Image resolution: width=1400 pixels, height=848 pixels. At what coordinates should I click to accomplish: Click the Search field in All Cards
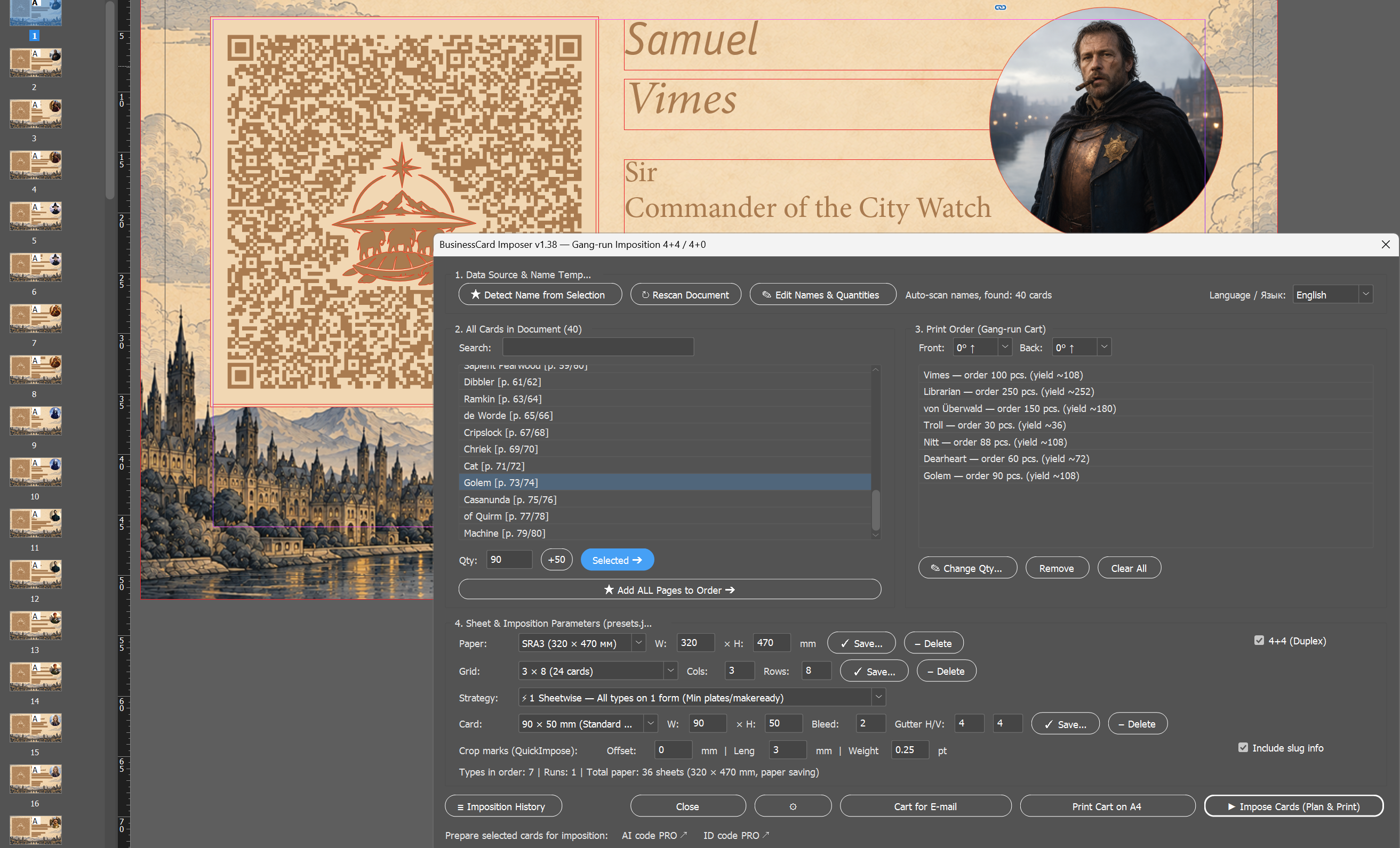pos(598,347)
